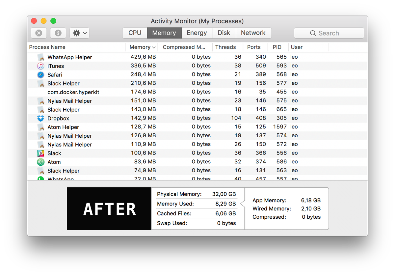Click the Dropbox process icon
Viewport: 395px width, 275px height.
(41, 118)
